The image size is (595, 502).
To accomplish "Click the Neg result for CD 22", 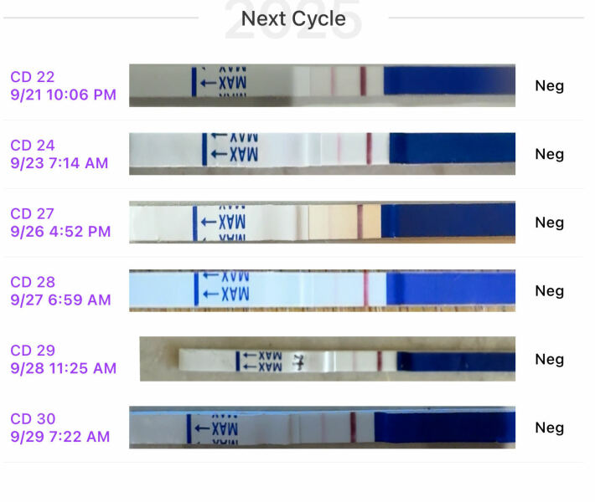I will click(x=549, y=85).
